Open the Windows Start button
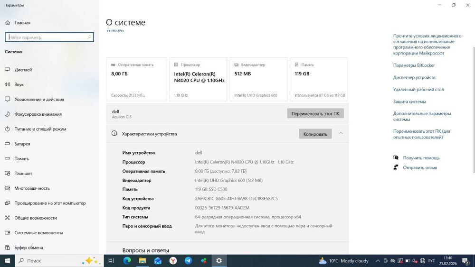The width and height of the screenshot is (475, 267). (x=7, y=261)
